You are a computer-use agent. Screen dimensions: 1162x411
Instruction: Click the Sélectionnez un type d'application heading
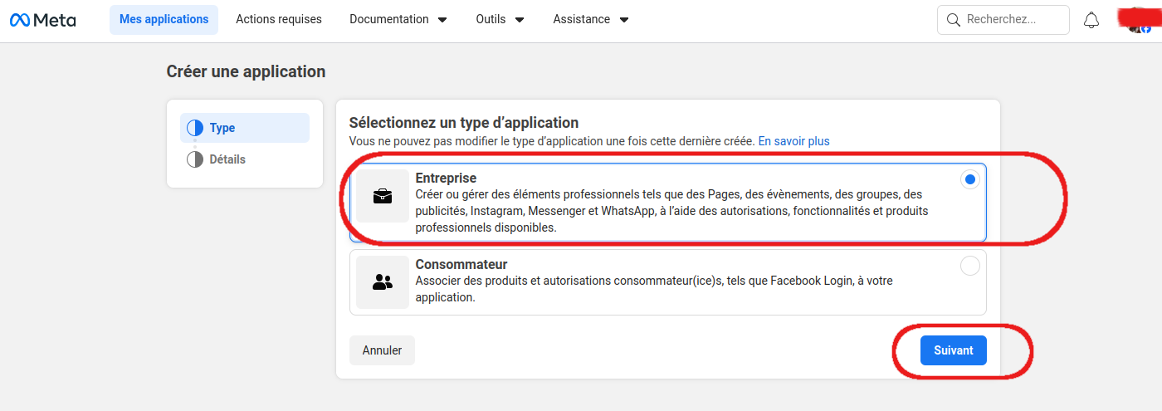pos(464,123)
